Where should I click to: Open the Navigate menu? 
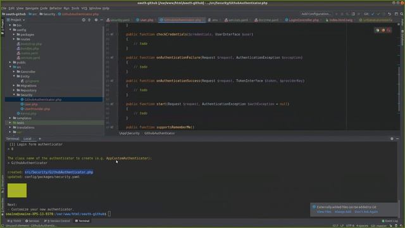click(32, 8)
